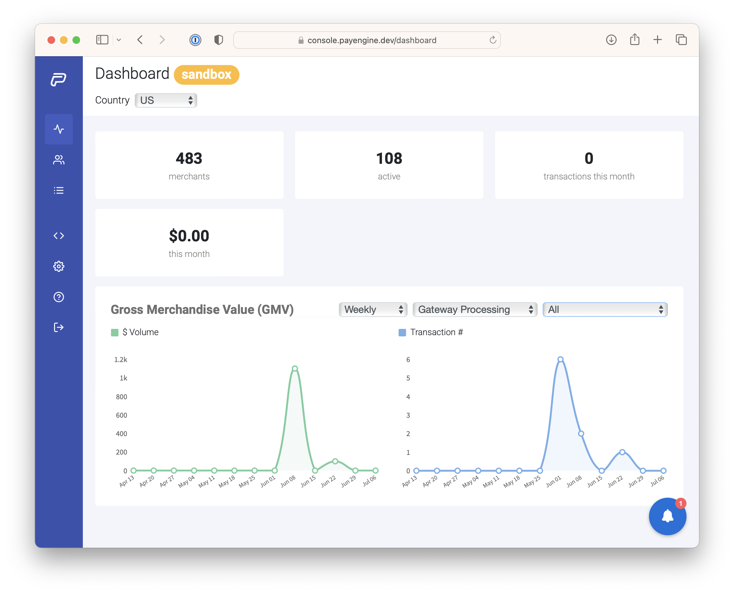Toggle Transaction # legend series
The height and width of the screenshot is (594, 734).
431,332
